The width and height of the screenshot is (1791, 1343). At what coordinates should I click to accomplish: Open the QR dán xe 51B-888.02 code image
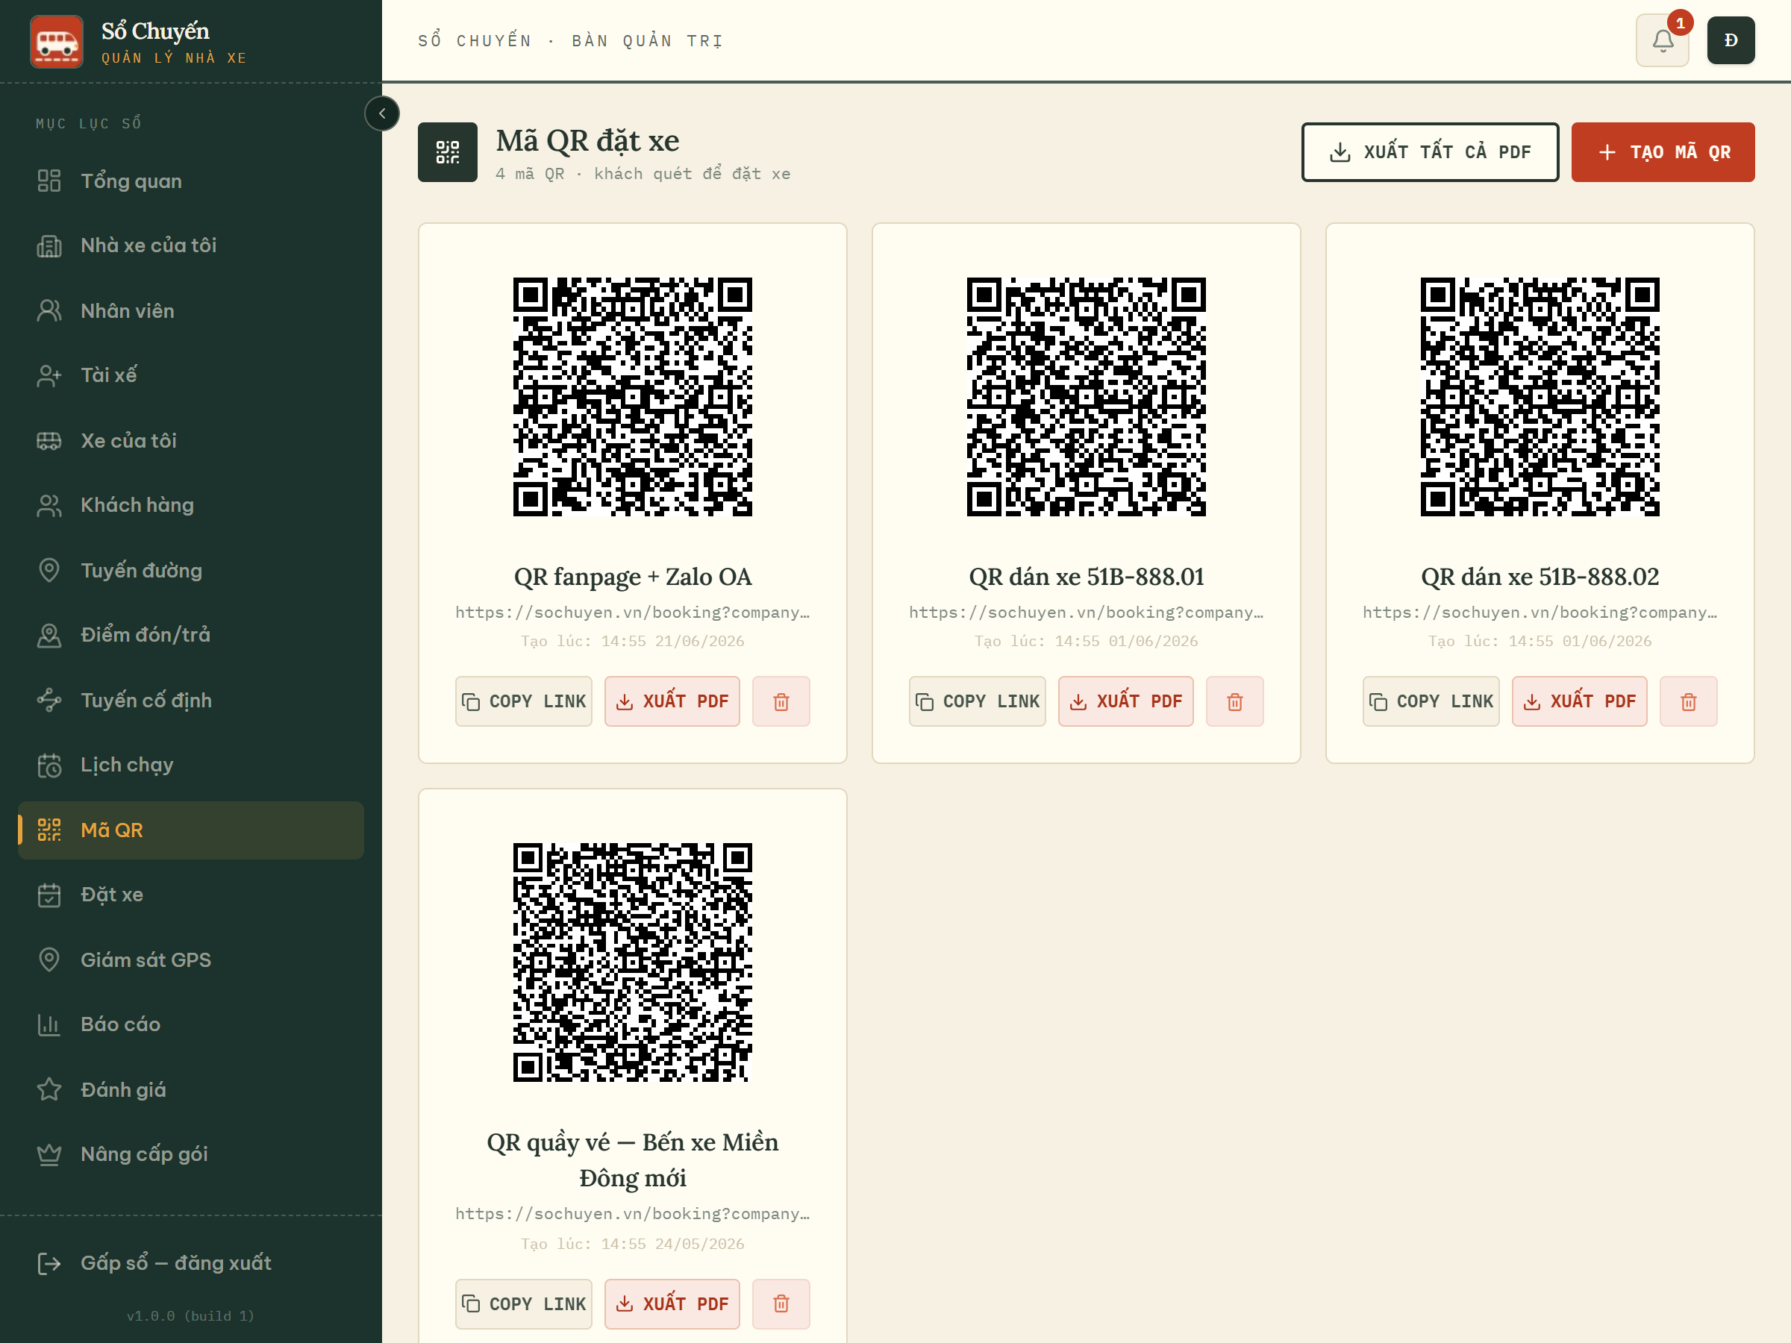click(x=1540, y=397)
